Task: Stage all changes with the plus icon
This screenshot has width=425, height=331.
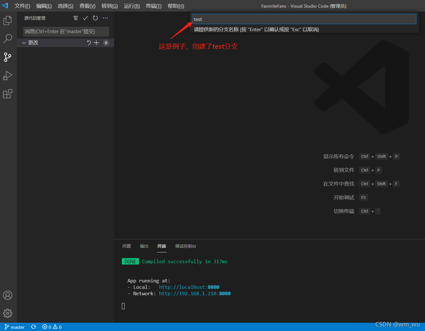Action: point(96,43)
